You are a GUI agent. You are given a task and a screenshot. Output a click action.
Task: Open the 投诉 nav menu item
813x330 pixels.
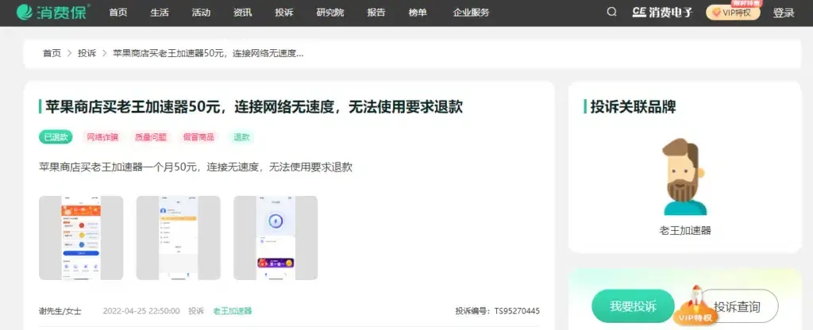[284, 13]
